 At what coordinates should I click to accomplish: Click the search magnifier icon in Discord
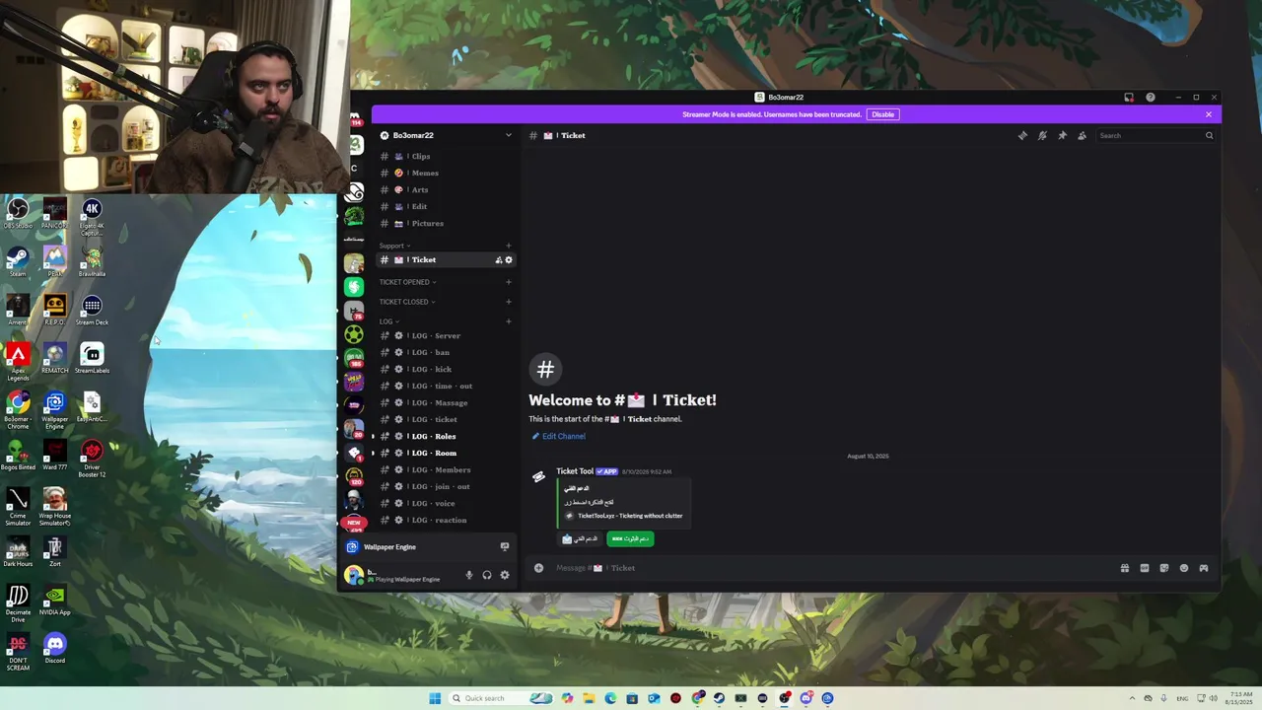(1209, 135)
